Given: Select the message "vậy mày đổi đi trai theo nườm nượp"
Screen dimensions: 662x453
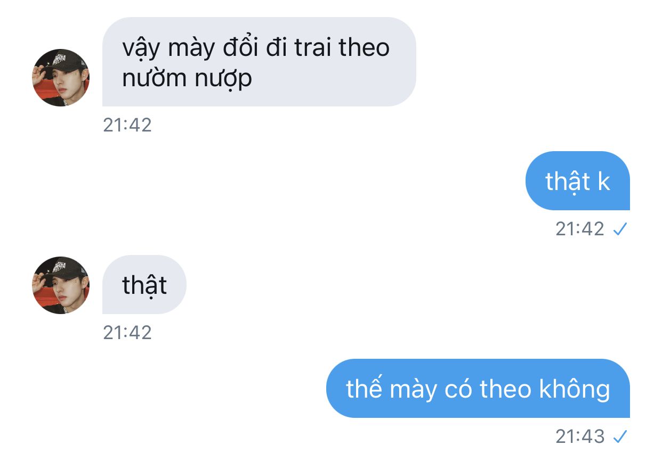Looking at the screenshot, I should point(259,62).
